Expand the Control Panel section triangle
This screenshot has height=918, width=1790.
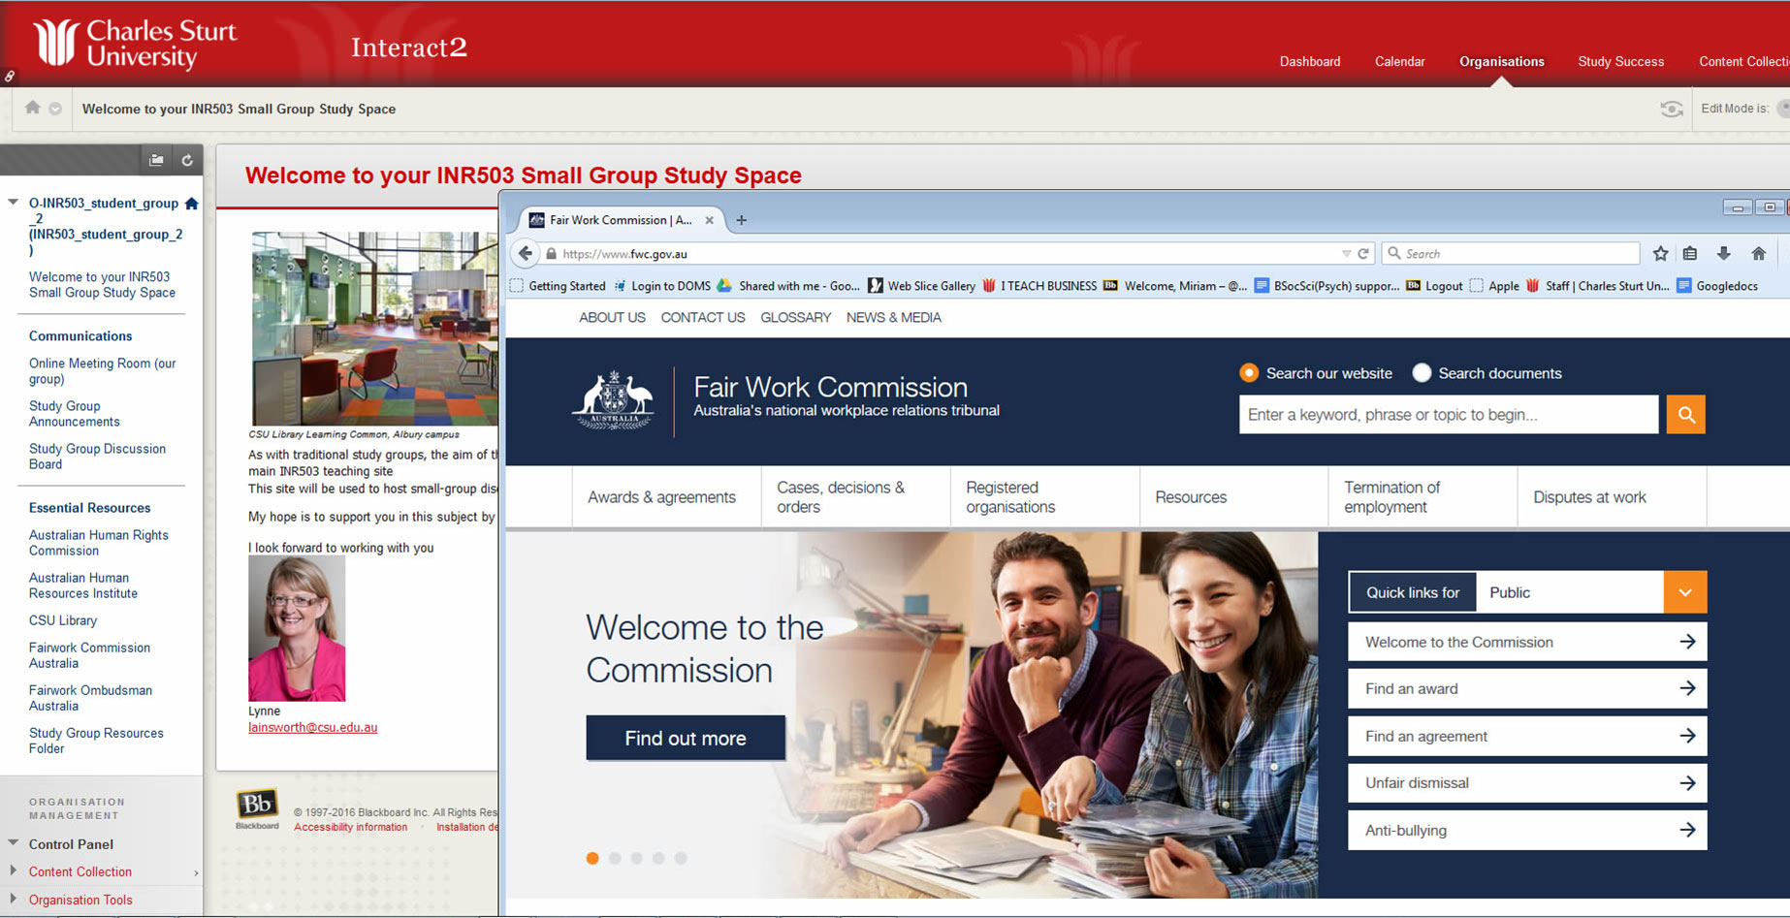13,843
